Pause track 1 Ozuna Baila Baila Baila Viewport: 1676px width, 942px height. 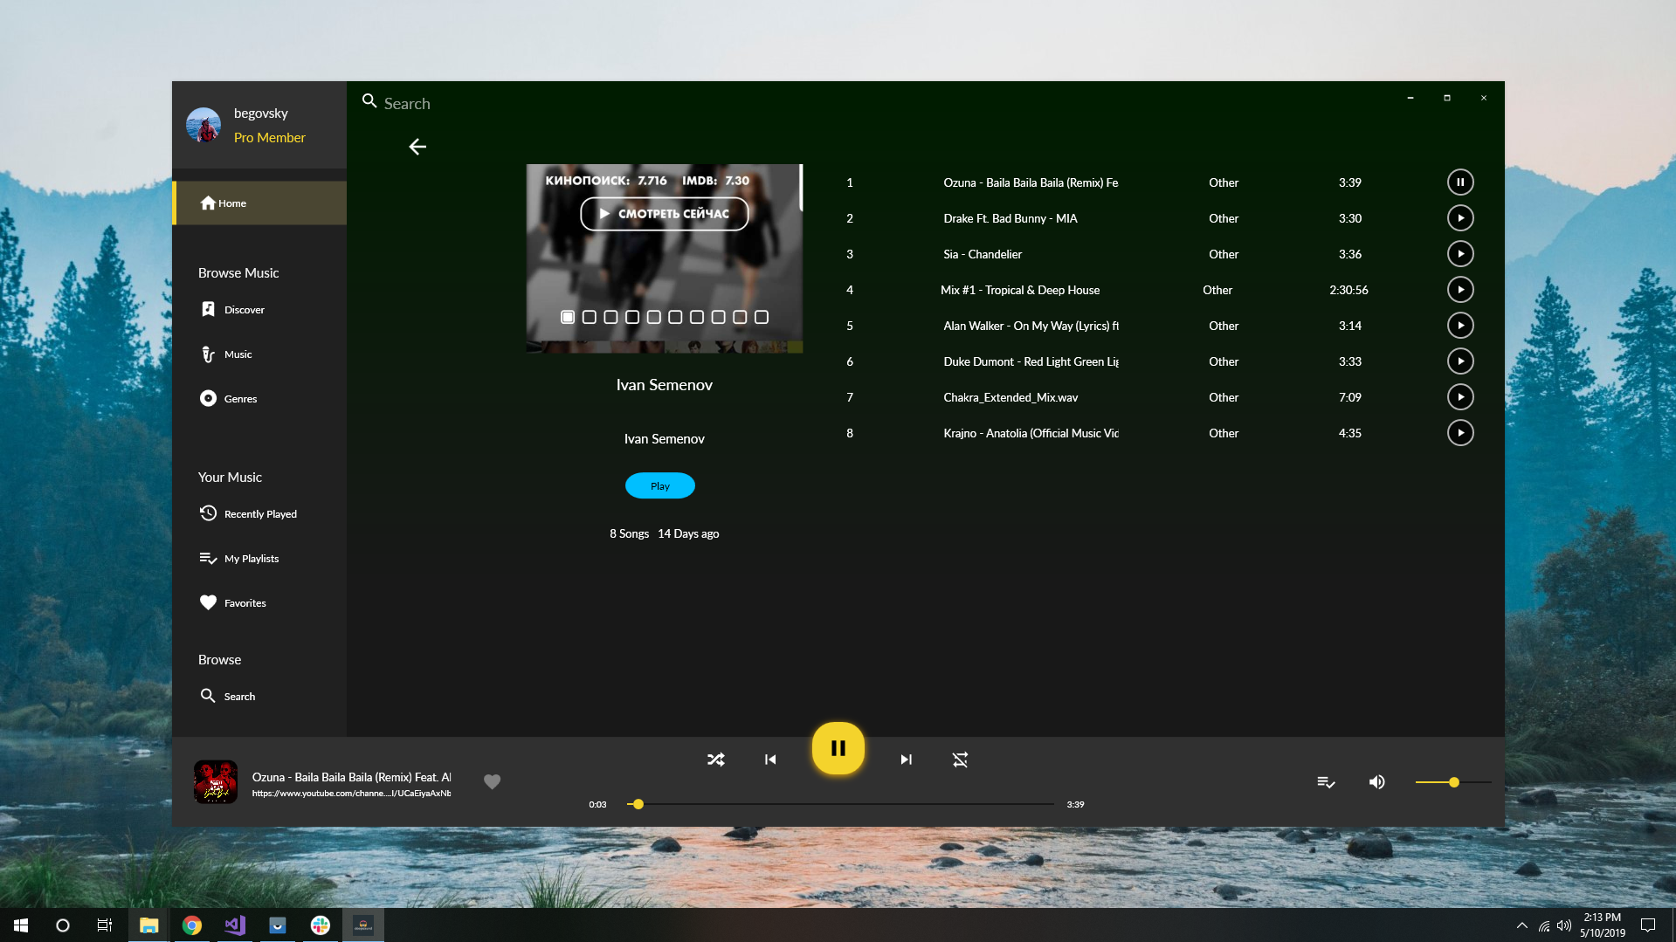click(x=1460, y=182)
